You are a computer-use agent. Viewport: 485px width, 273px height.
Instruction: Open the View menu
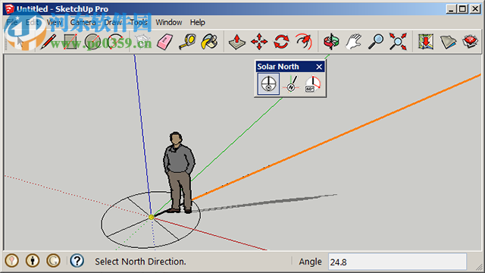coord(54,23)
